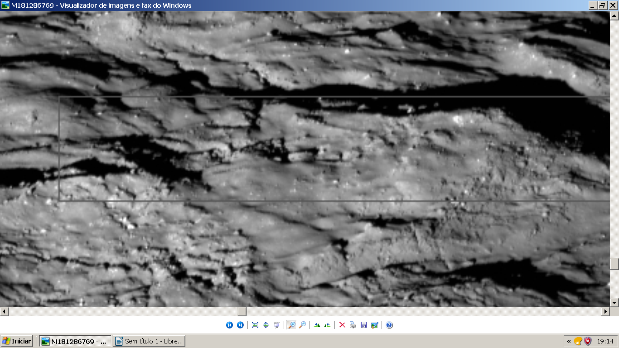This screenshot has height=348, width=619.
Task: Click the red shield security tray icon
Action: click(588, 341)
